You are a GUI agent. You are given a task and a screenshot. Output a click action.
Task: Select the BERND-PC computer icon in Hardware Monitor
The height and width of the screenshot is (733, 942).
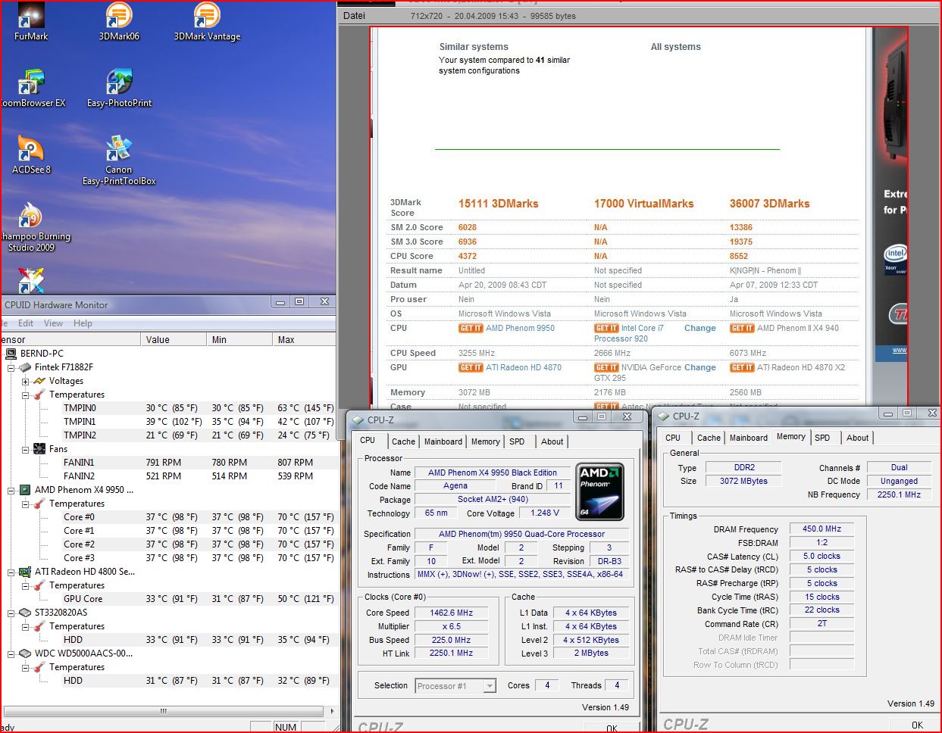(x=11, y=354)
